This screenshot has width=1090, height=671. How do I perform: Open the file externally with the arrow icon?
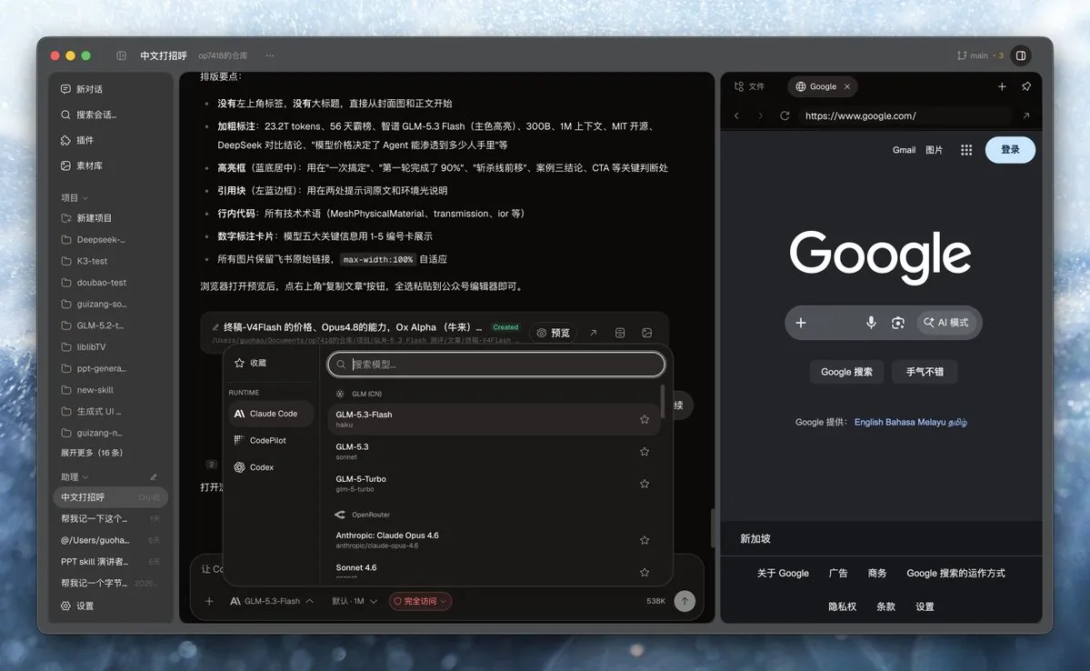click(x=593, y=333)
